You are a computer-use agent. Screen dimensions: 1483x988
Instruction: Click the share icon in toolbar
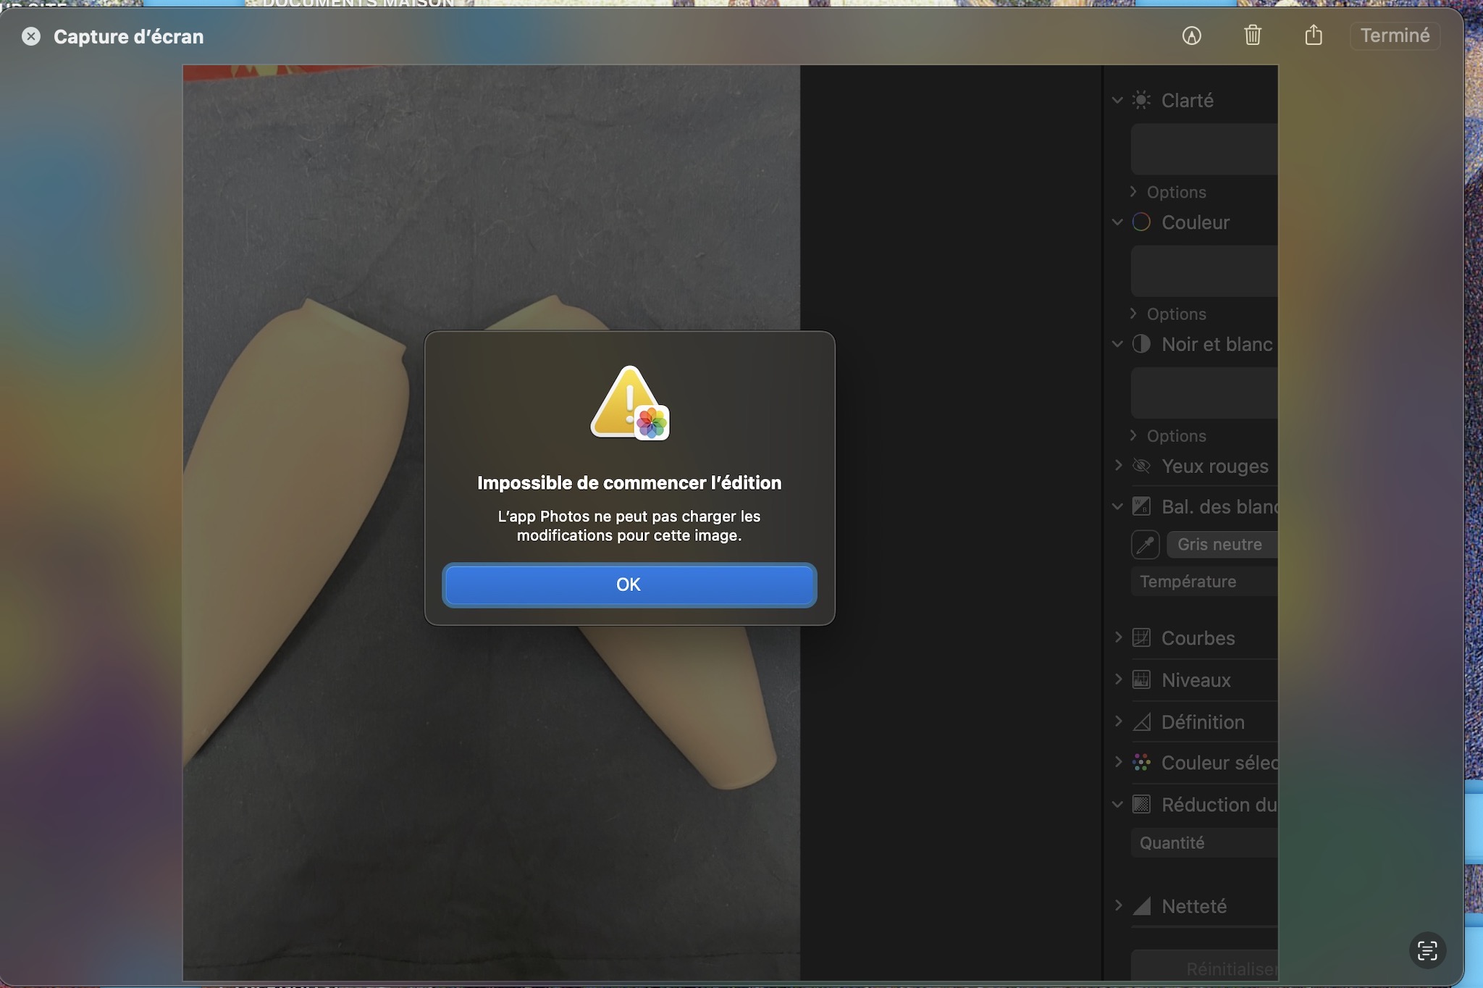pos(1314,35)
